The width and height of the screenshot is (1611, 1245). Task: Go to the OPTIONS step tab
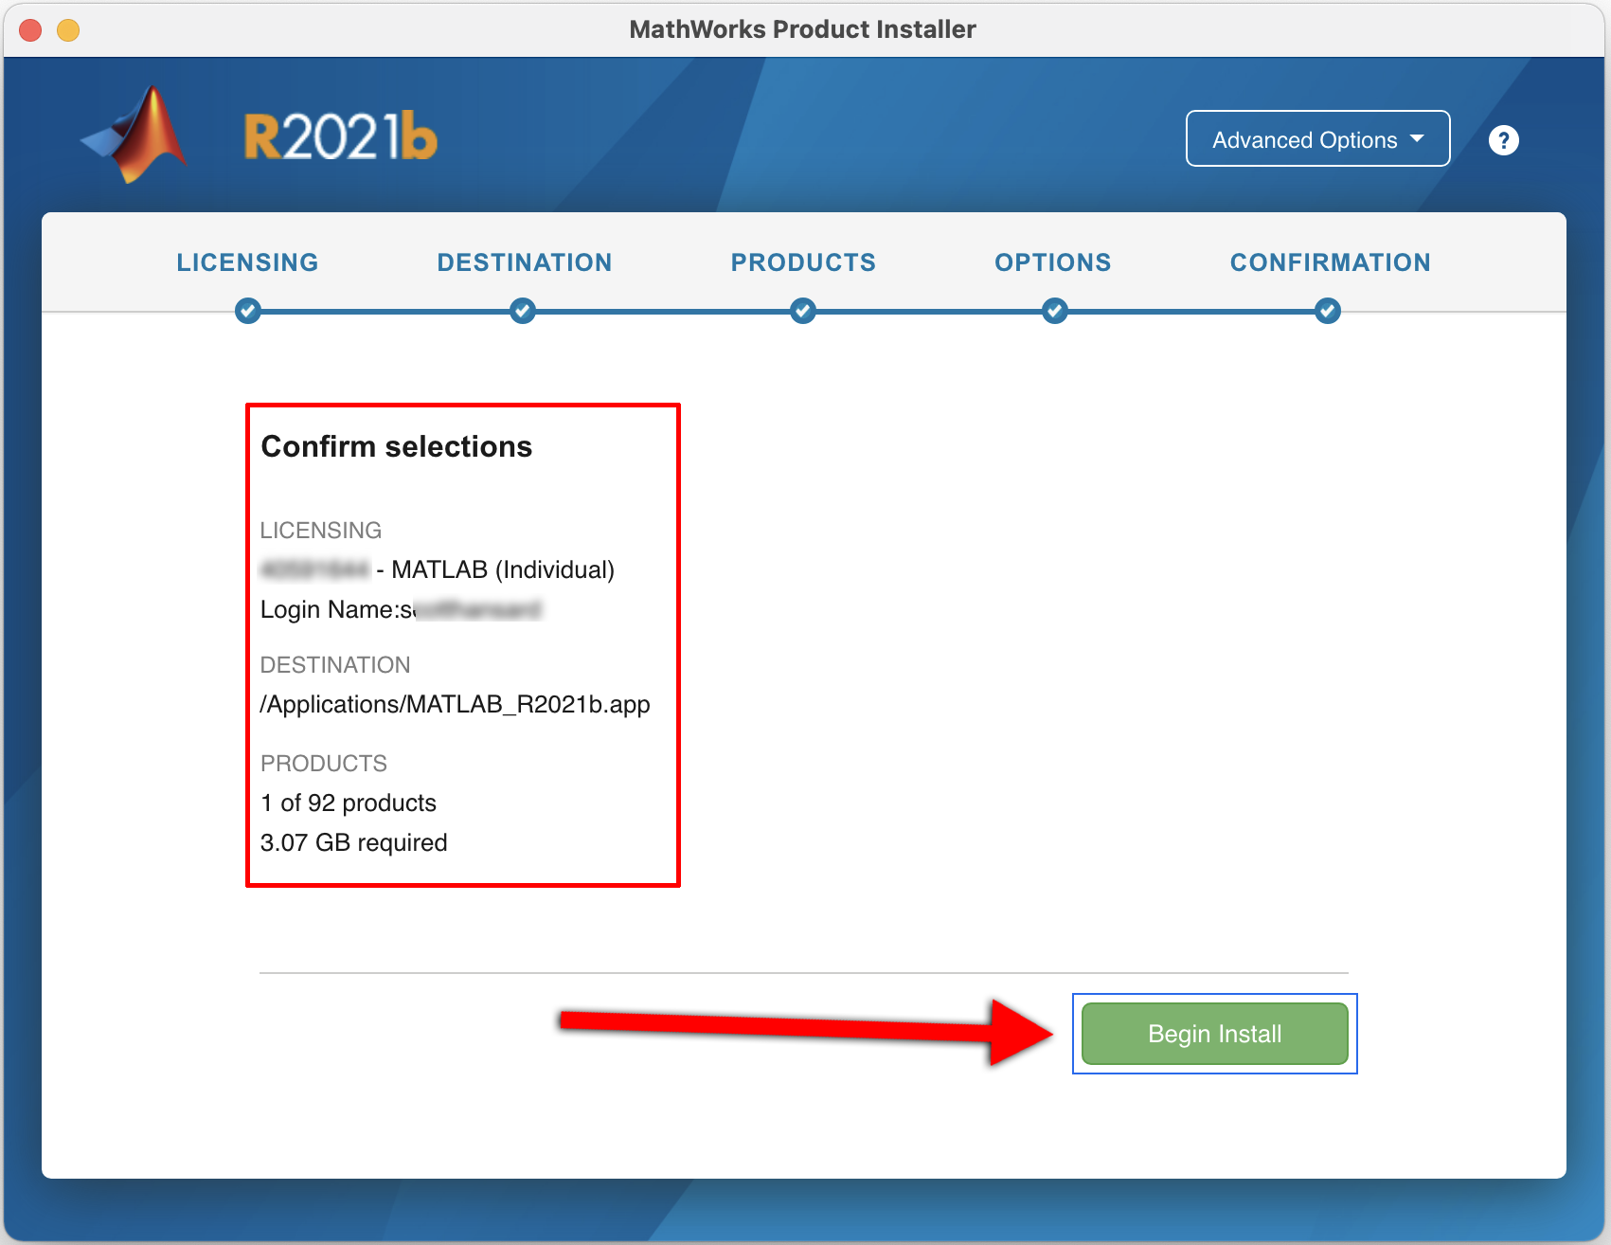click(x=1053, y=262)
